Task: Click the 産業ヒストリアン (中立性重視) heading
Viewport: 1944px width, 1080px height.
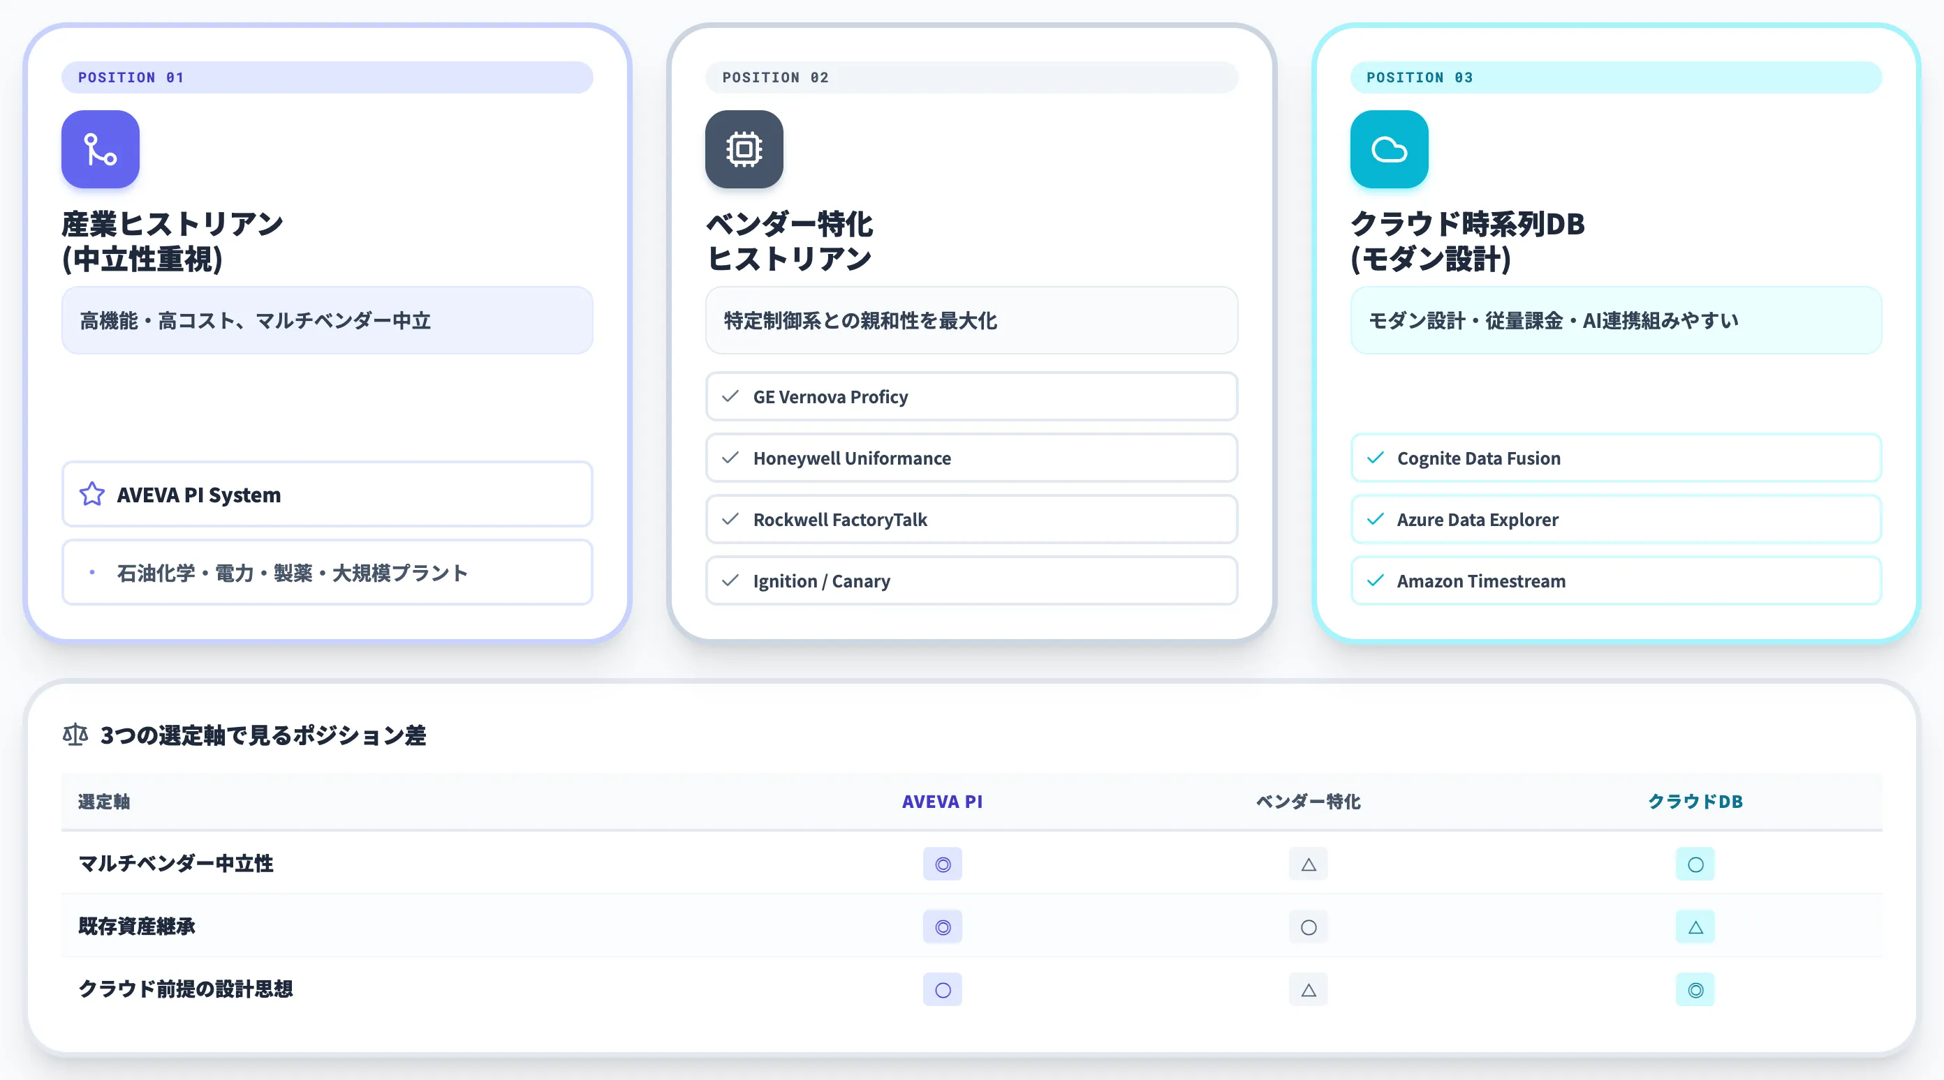Action: (x=172, y=241)
